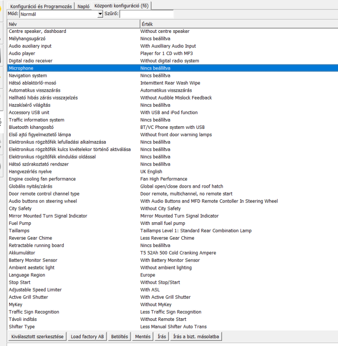The height and width of the screenshot is (346, 338).
Task: Open the Mód dropdown showing Normál
Action: coord(61,14)
